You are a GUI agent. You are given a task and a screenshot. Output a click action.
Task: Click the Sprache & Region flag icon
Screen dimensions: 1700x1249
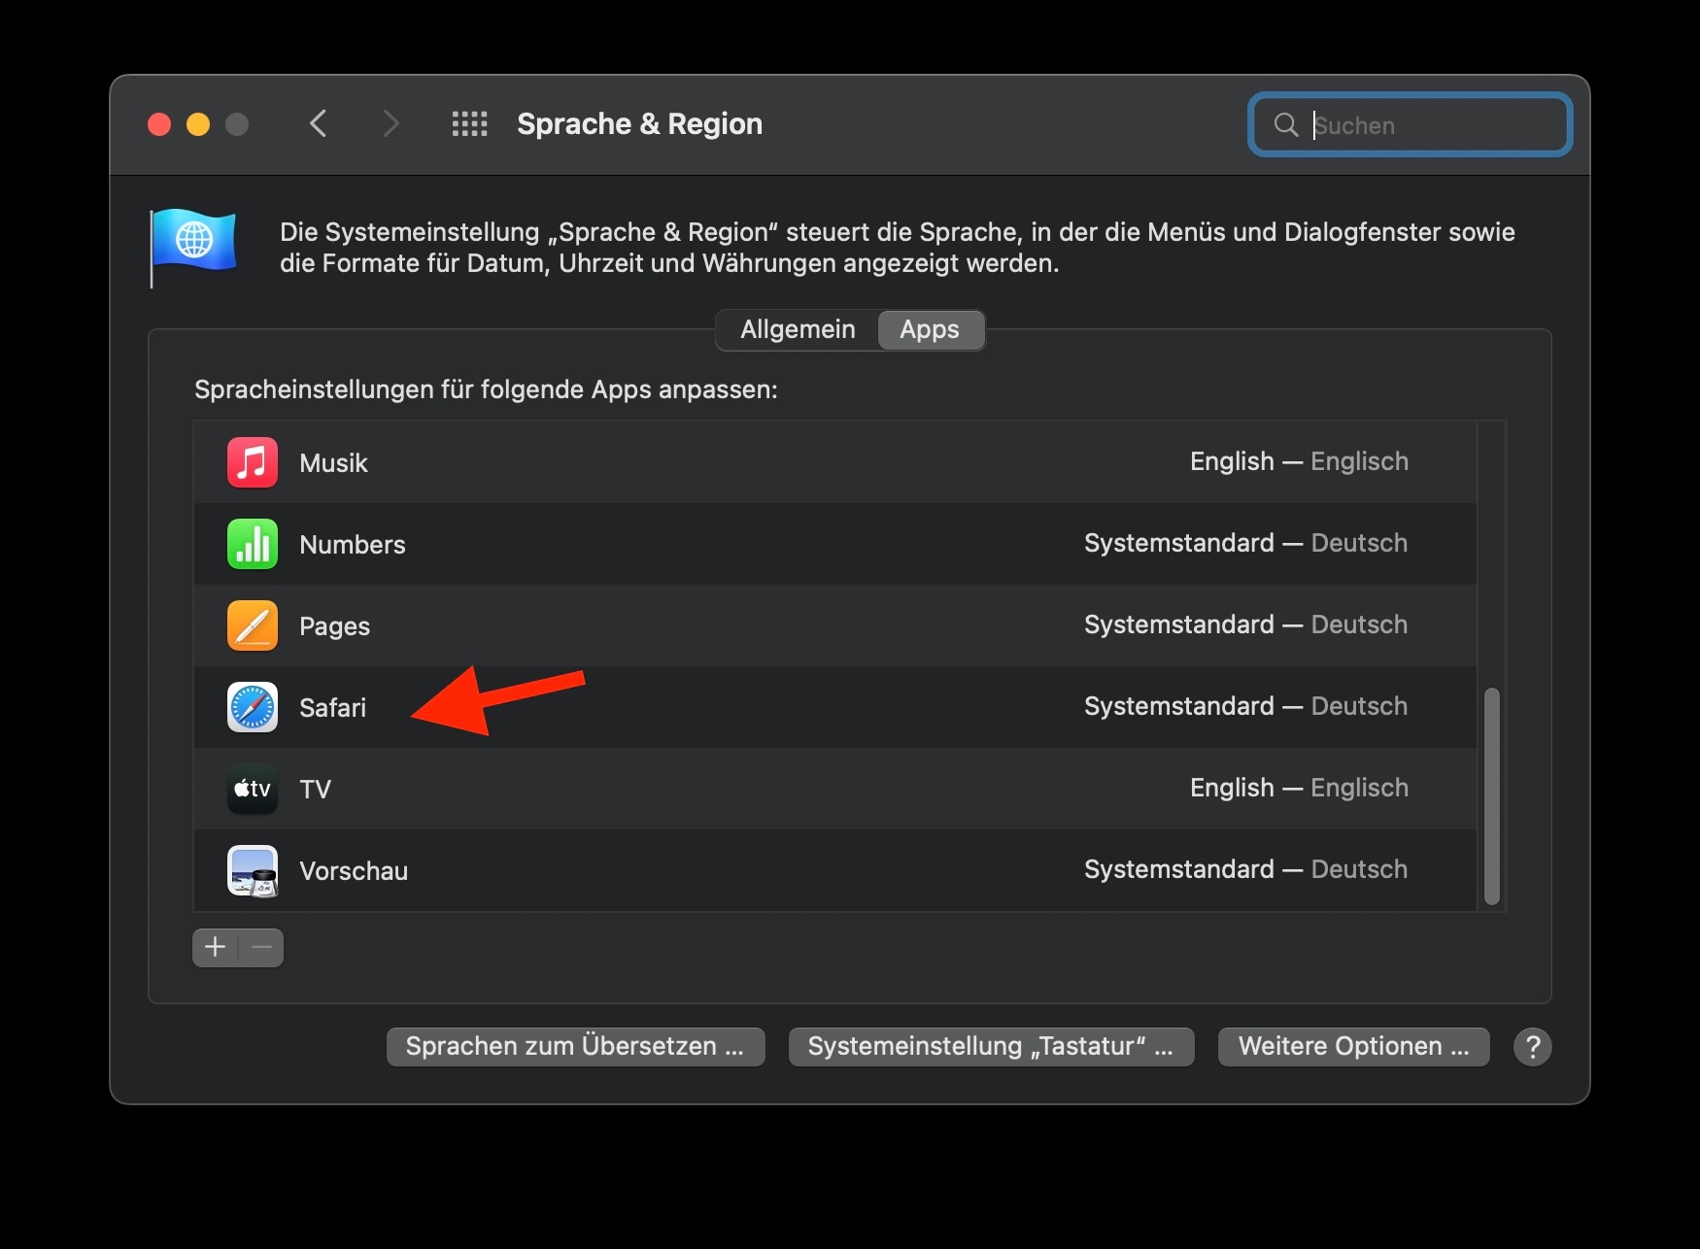pyautogui.click(x=193, y=247)
